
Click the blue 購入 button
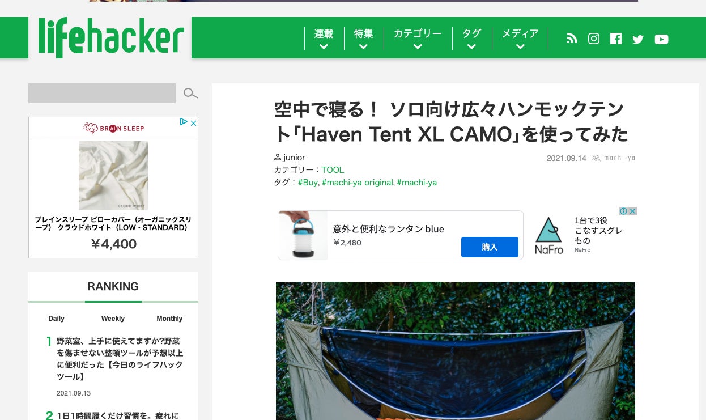490,247
